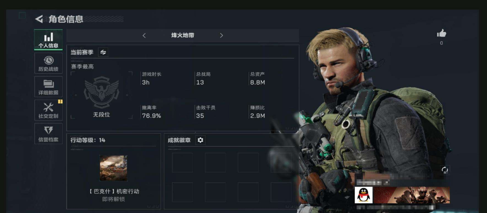Select the last badge slot in bottom row
This screenshot has height=213, width=487.
click(x=281, y=192)
